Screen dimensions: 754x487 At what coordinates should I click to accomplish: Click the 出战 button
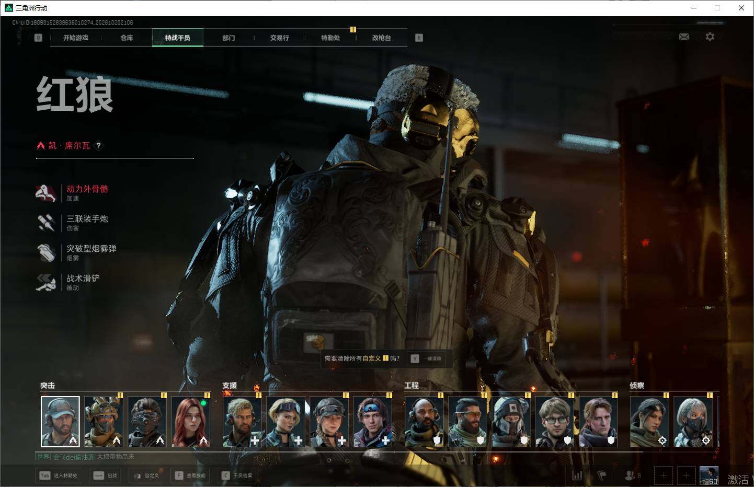(x=105, y=476)
